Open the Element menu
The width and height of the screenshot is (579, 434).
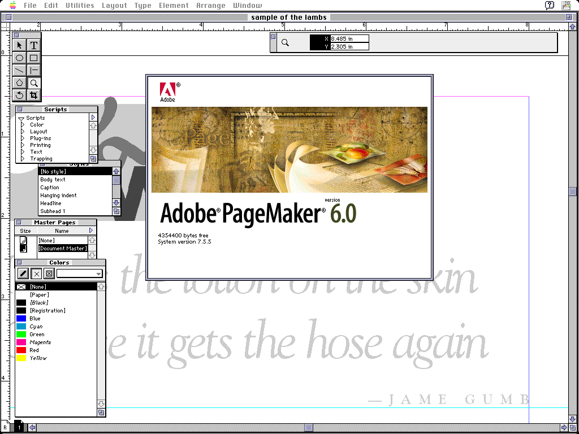(x=174, y=5)
